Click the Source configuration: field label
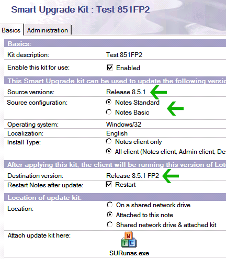 pyautogui.click(x=37, y=103)
